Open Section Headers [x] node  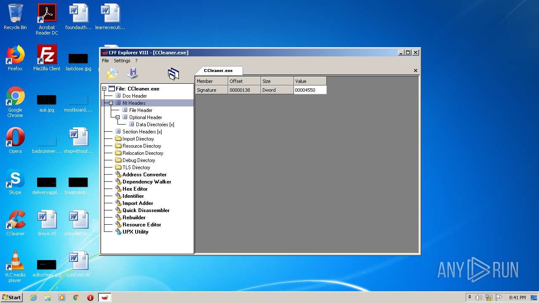pos(142,132)
